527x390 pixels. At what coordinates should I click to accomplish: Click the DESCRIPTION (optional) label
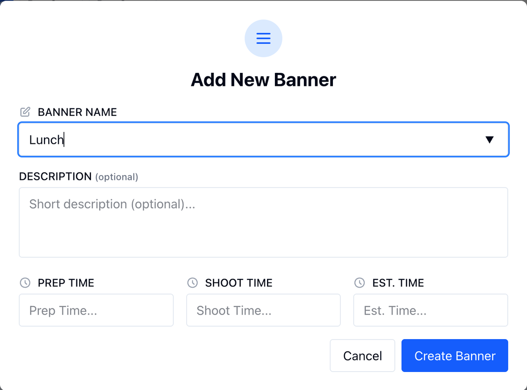[x=79, y=176]
